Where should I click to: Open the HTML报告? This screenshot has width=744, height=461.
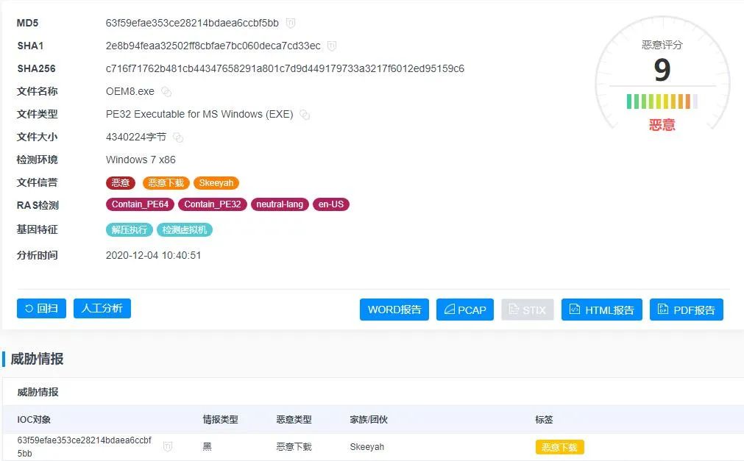click(x=602, y=310)
